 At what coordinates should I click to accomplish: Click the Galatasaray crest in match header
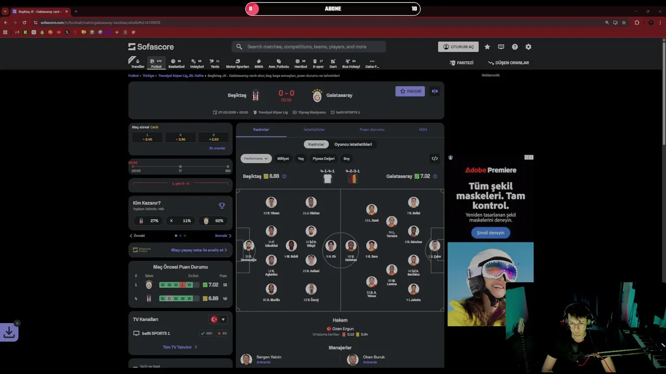(x=317, y=96)
